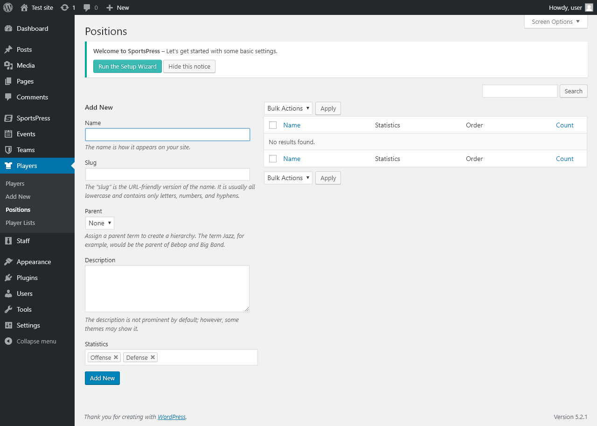The width and height of the screenshot is (597, 426).
Task: Click into the Slug text field
Action: point(167,175)
